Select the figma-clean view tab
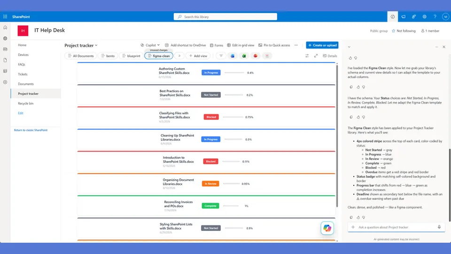451x254 pixels. (159, 56)
